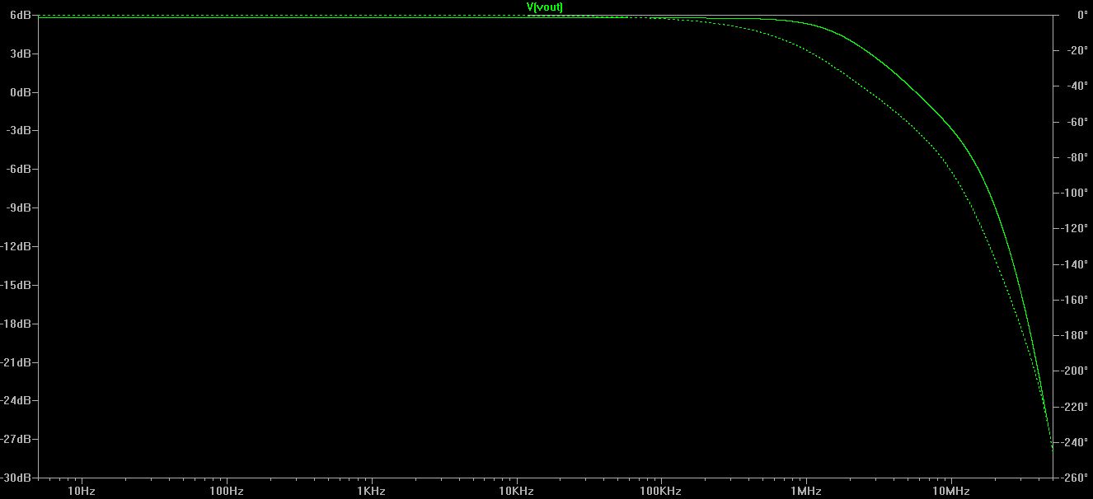Screen dimensions: 1093x499
Task: Click the -27dB magnitude axis label
Action: tap(16, 439)
